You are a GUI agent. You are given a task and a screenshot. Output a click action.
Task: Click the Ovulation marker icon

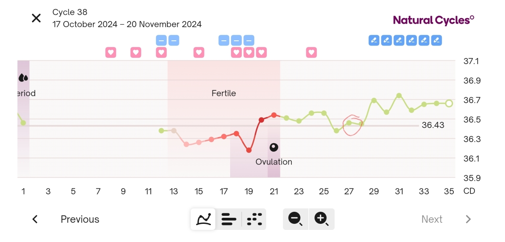[274, 147]
